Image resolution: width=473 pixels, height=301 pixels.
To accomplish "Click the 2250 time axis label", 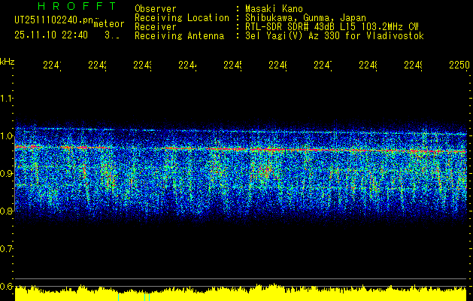I will [x=459, y=65].
